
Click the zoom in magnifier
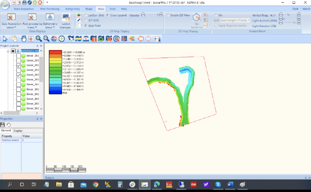pyautogui.click(x=38, y=38)
